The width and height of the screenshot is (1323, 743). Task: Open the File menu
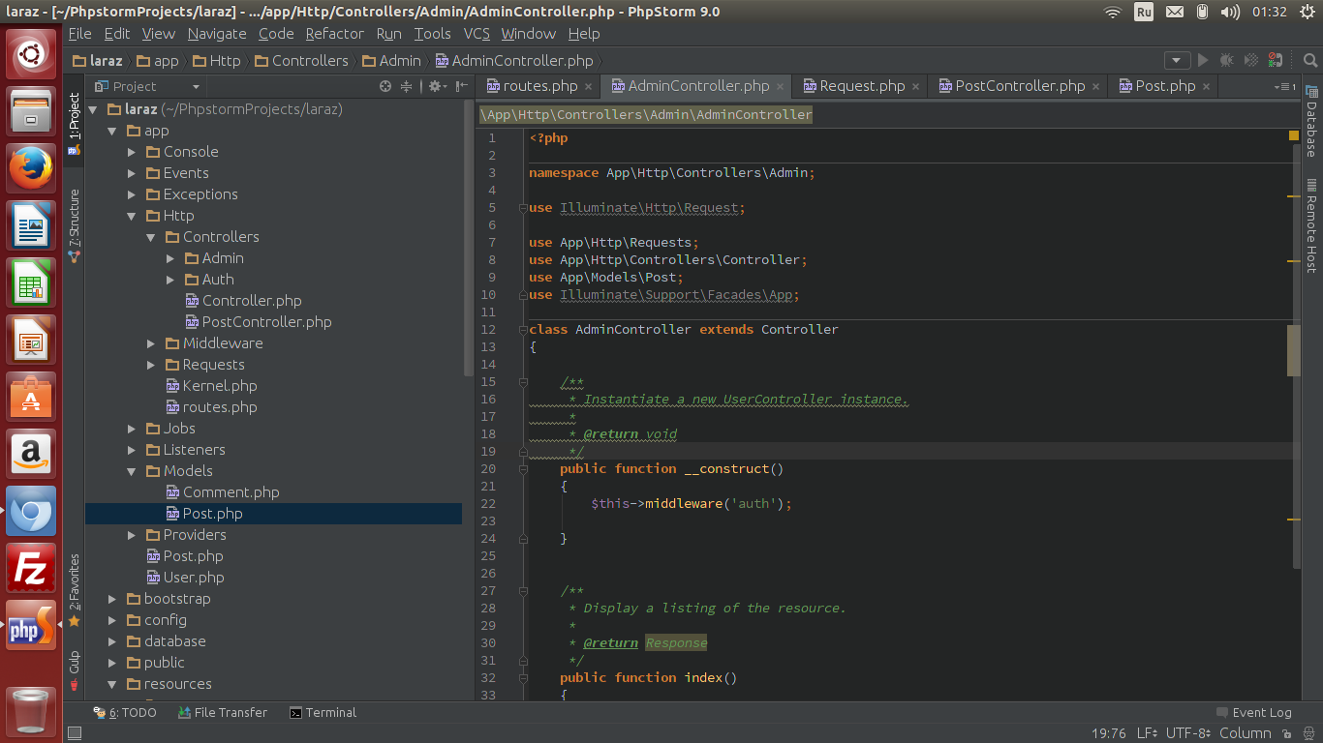pyautogui.click(x=80, y=33)
